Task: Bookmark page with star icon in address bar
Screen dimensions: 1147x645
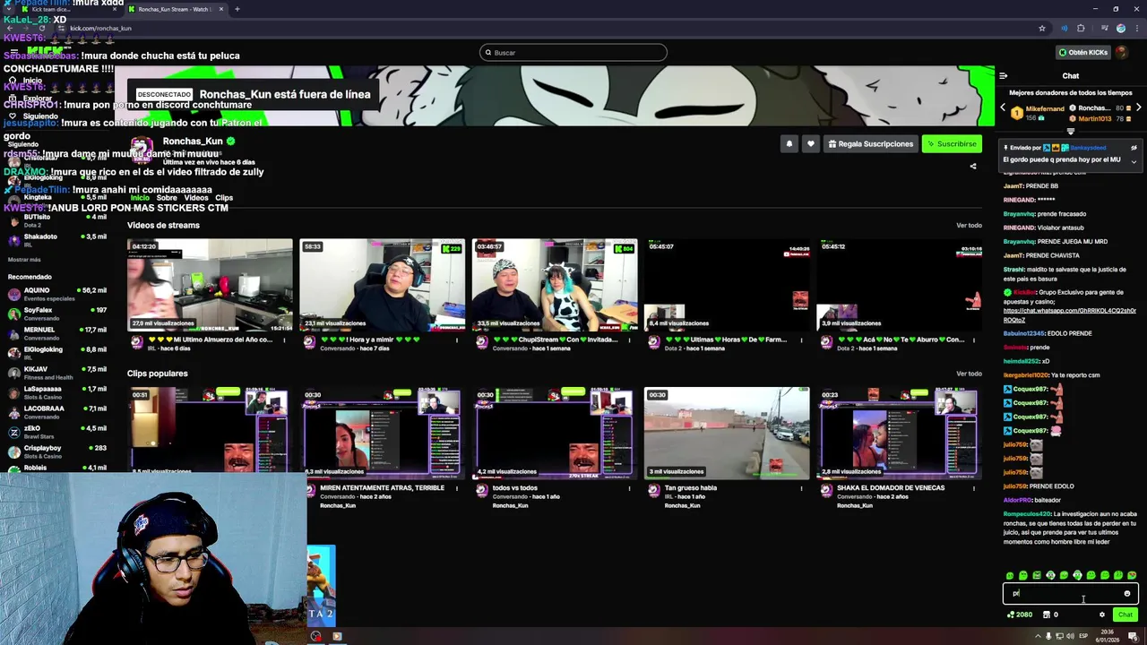Action: pos(1041,28)
